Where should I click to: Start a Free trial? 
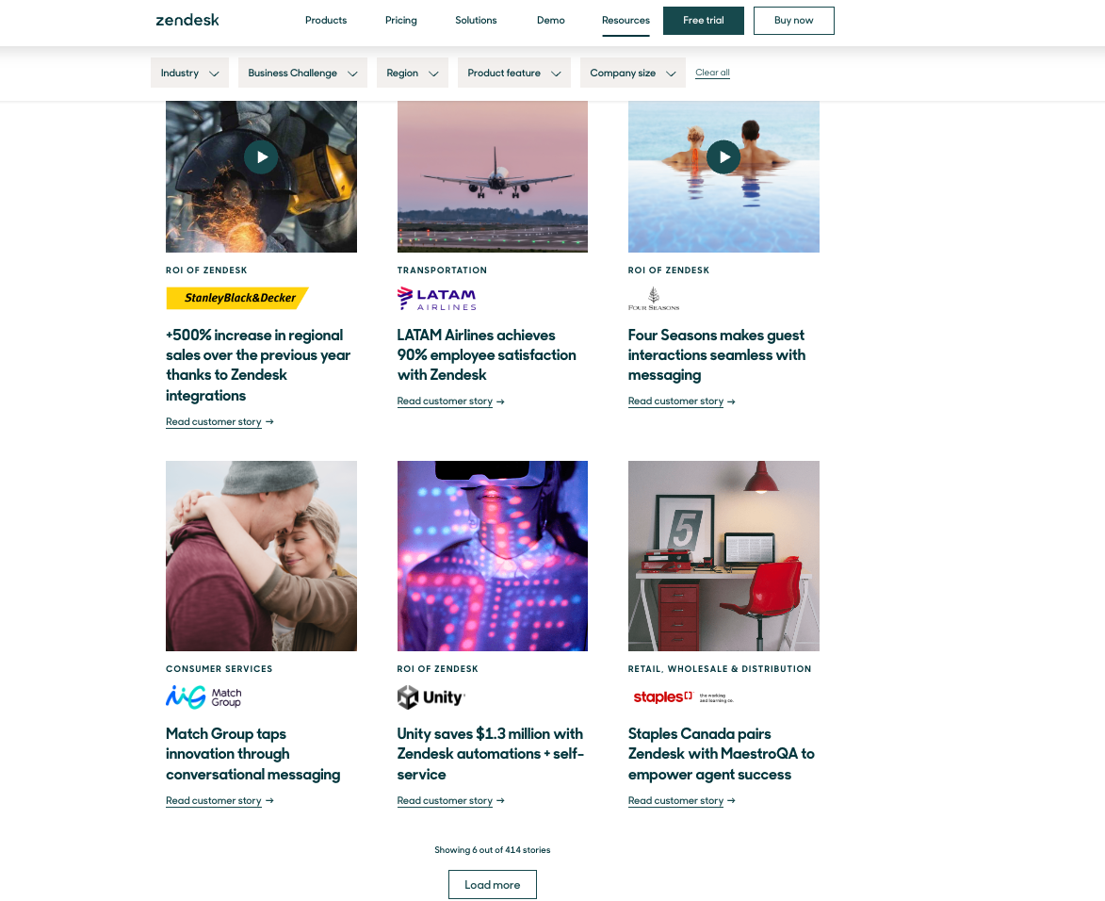point(704,21)
